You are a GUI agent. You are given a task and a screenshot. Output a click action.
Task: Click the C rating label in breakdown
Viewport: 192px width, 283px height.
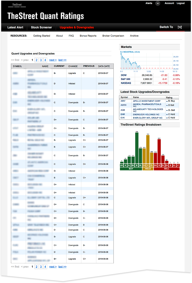[148, 165]
